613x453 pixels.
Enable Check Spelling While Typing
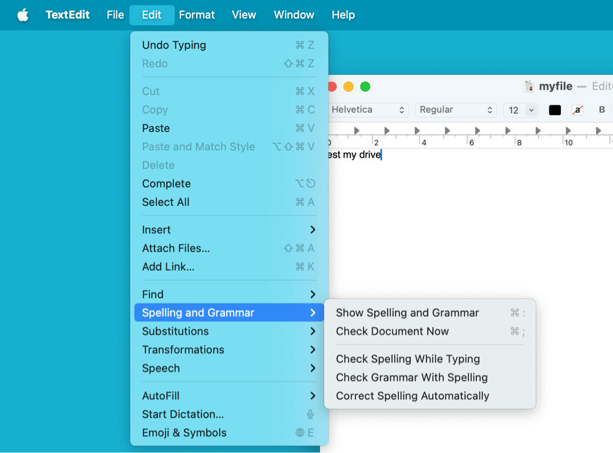click(x=408, y=359)
